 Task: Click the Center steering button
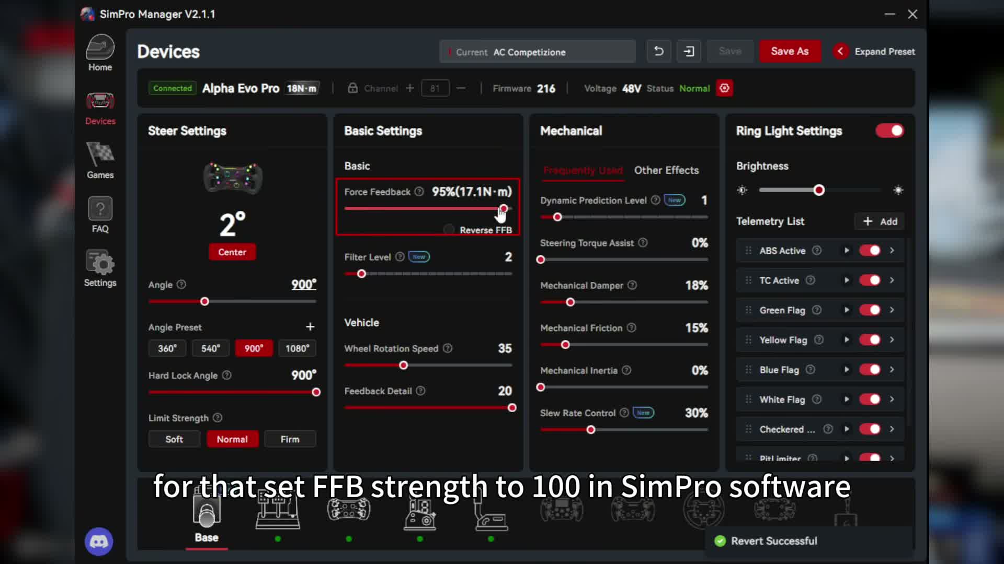coord(232,252)
